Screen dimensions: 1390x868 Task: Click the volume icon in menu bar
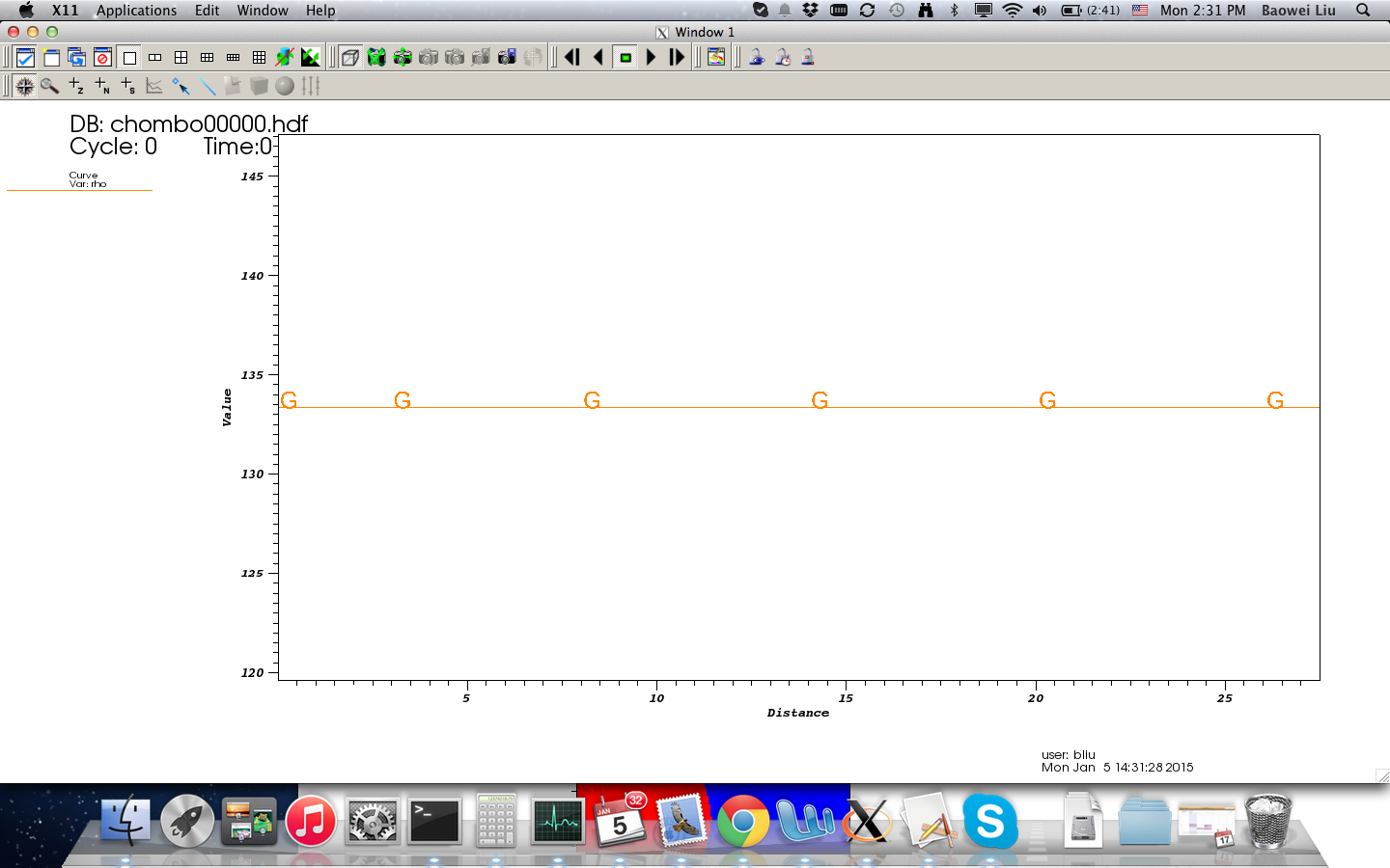coord(1040,11)
